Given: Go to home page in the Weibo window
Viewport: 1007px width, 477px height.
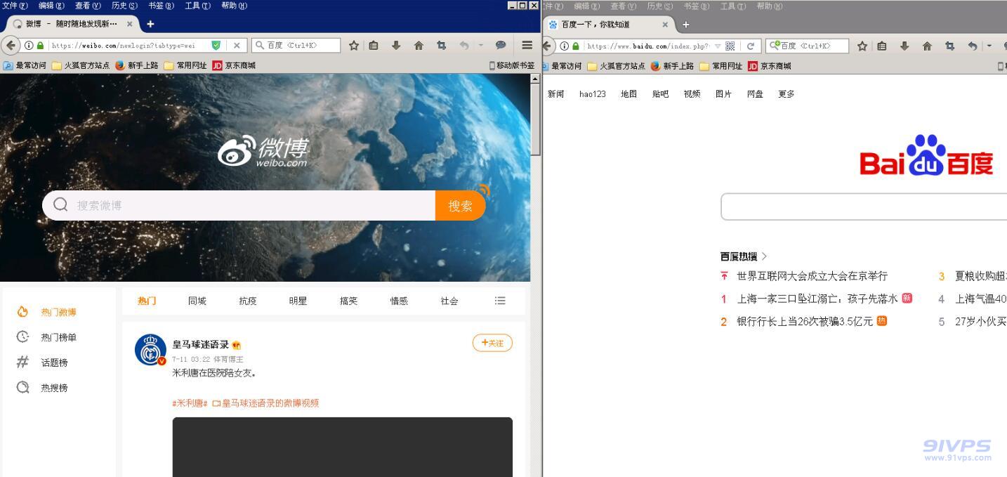Looking at the screenshot, I should click(x=419, y=46).
